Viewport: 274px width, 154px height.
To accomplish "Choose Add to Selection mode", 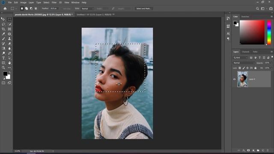I will coord(27,9).
